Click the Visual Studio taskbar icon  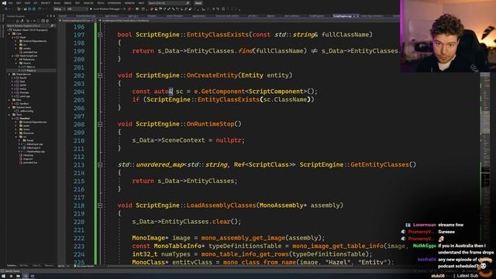point(25,276)
